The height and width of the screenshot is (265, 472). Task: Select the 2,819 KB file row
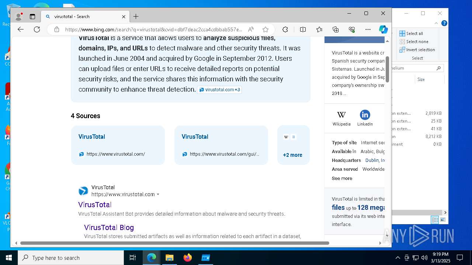point(417,113)
